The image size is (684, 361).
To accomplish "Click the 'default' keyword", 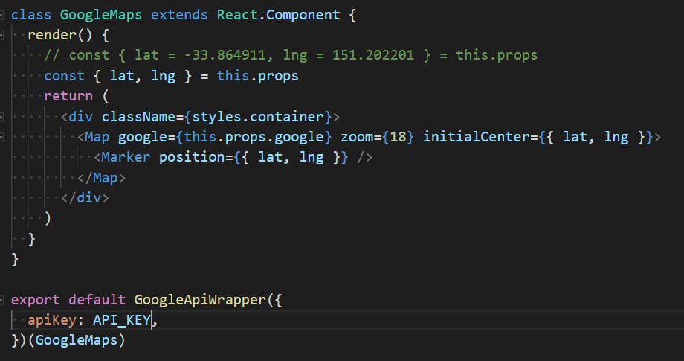I will click(x=97, y=300).
